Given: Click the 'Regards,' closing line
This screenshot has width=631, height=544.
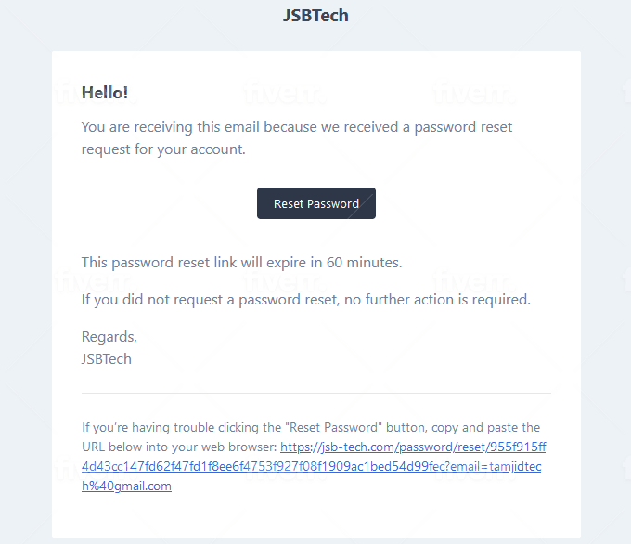Looking at the screenshot, I should [x=109, y=337].
